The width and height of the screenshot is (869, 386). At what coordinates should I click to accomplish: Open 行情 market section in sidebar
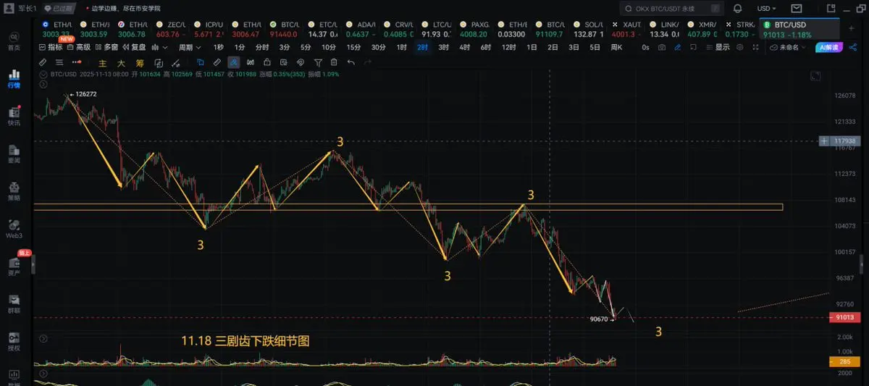click(x=14, y=78)
